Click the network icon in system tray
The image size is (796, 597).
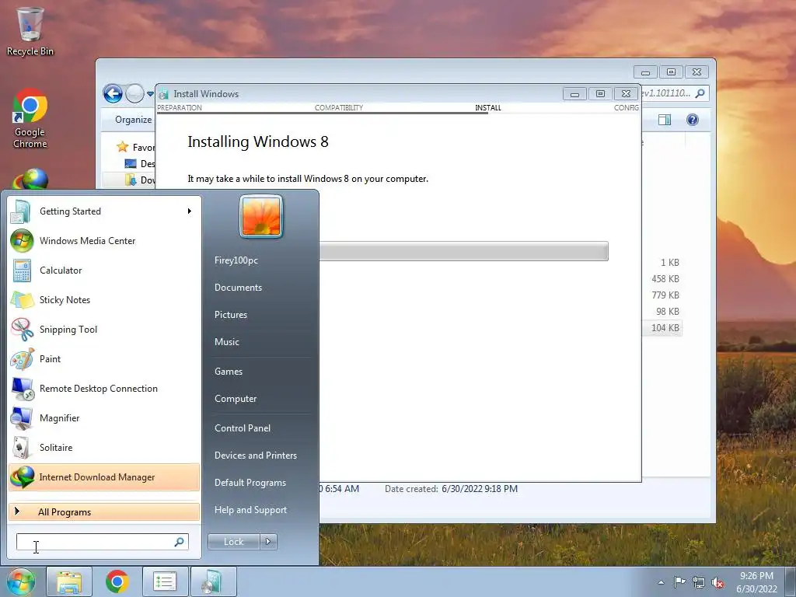click(x=699, y=582)
